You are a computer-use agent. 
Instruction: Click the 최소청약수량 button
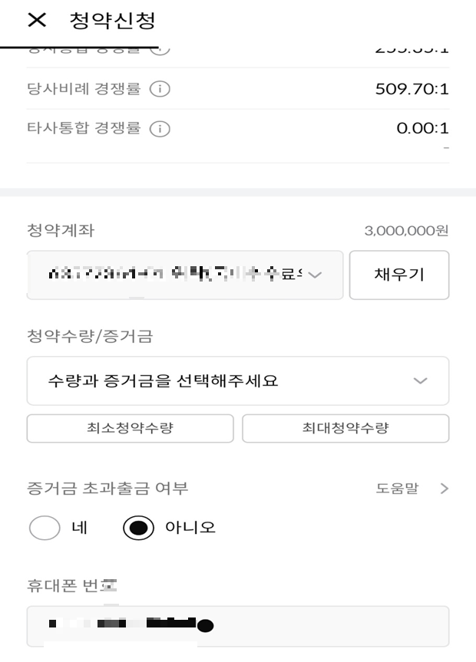click(x=130, y=428)
